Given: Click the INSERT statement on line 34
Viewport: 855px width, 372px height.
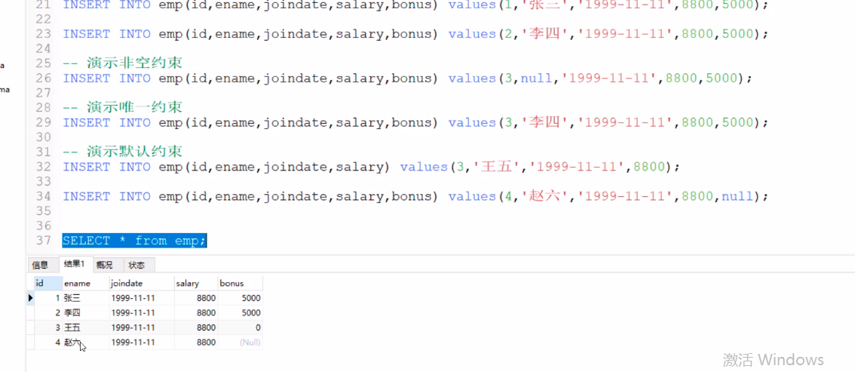Looking at the screenshot, I should [x=415, y=196].
